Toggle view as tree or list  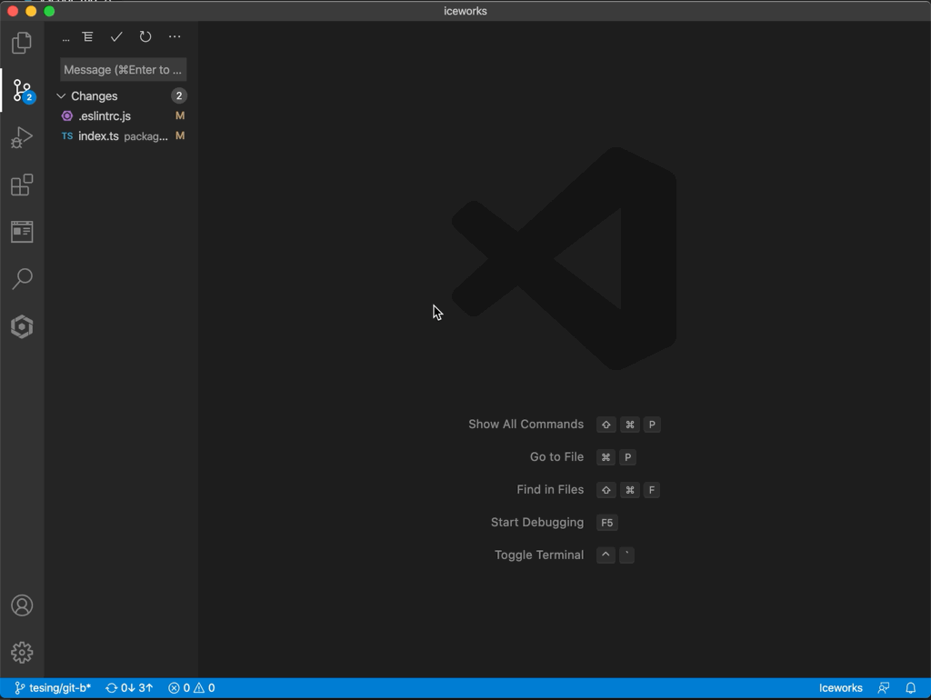pos(87,37)
